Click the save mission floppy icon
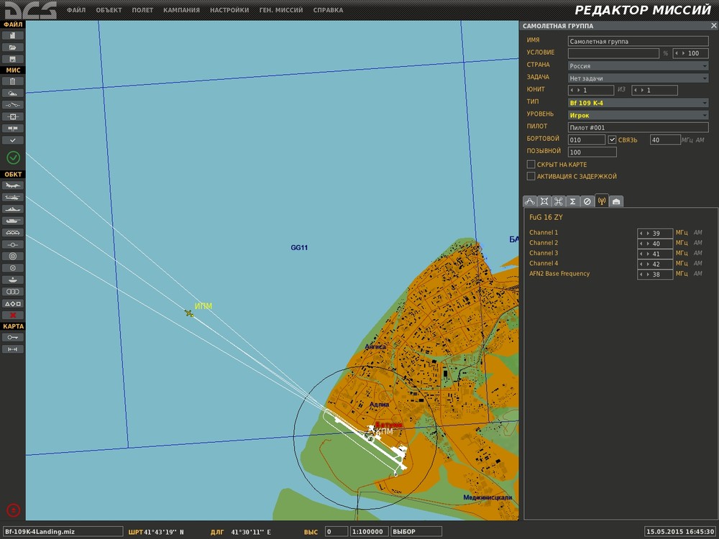This screenshot has width=719, height=539. point(13,59)
